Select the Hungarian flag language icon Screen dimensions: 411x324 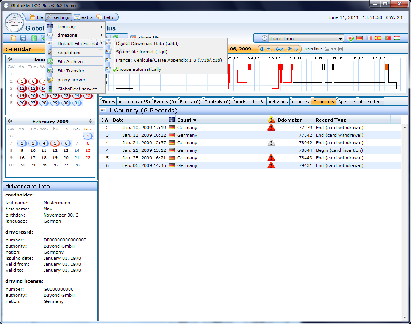click(397, 38)
